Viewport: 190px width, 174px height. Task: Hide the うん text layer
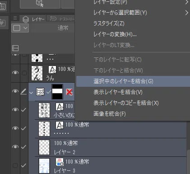pos(15,73)
